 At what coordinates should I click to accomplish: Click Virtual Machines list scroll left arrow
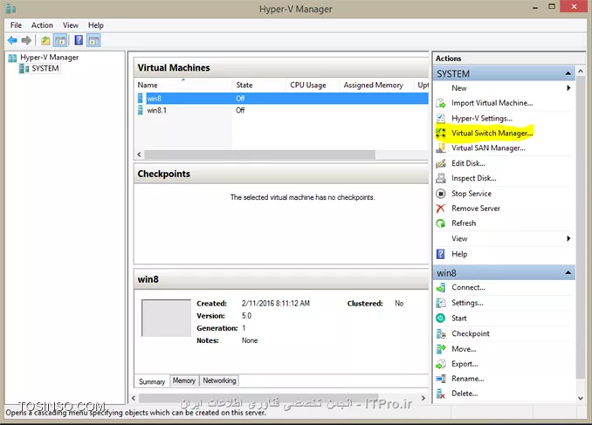140,154
